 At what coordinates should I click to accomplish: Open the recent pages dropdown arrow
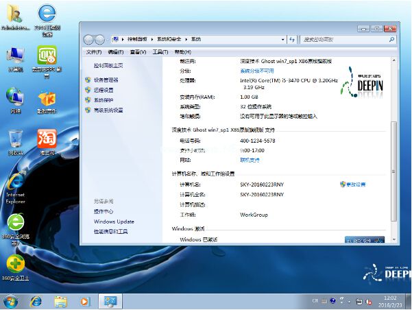[107, 40]
